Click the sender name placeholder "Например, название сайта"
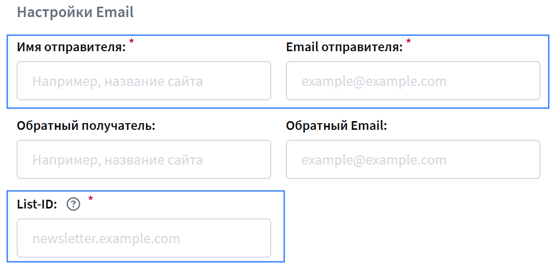 [117, 81]
